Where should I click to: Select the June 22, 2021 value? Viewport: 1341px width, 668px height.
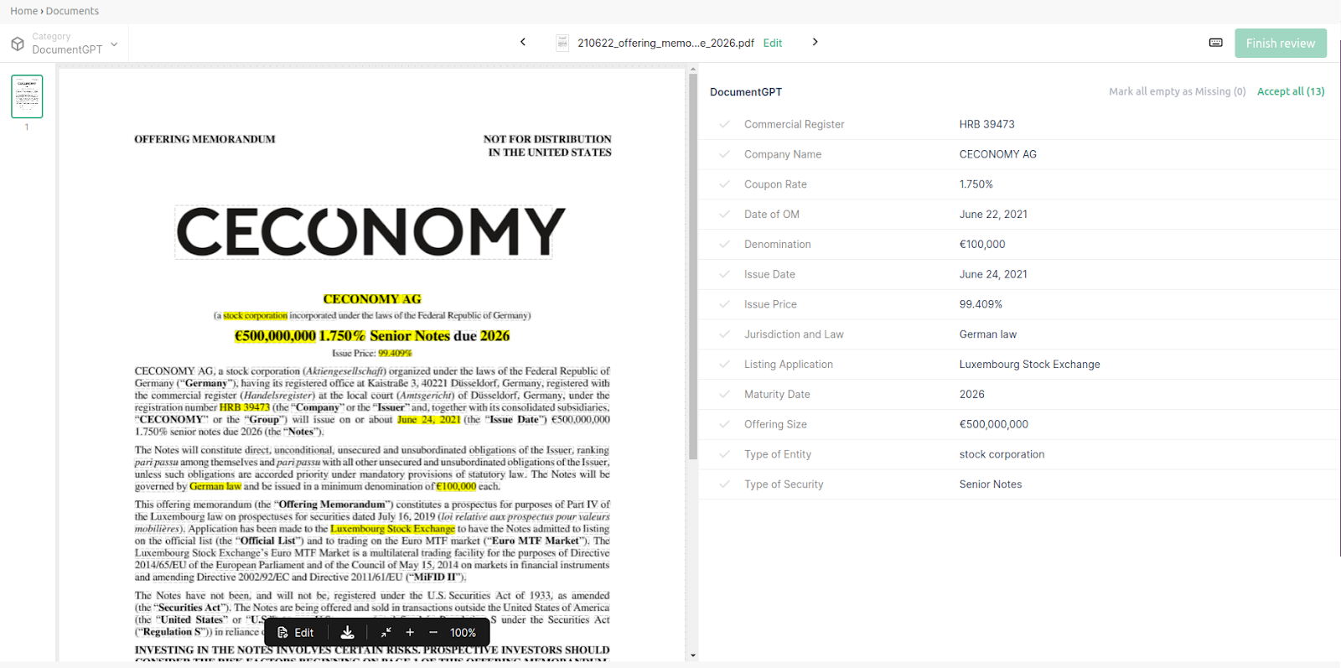click(x=993, y=215)
